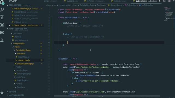Open the Extensions view icon
Viewport: 175px width, 98px height.
2,33
